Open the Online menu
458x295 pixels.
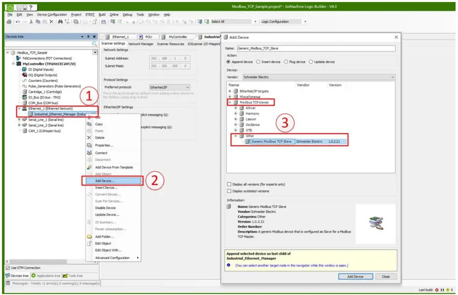(114, 15)
